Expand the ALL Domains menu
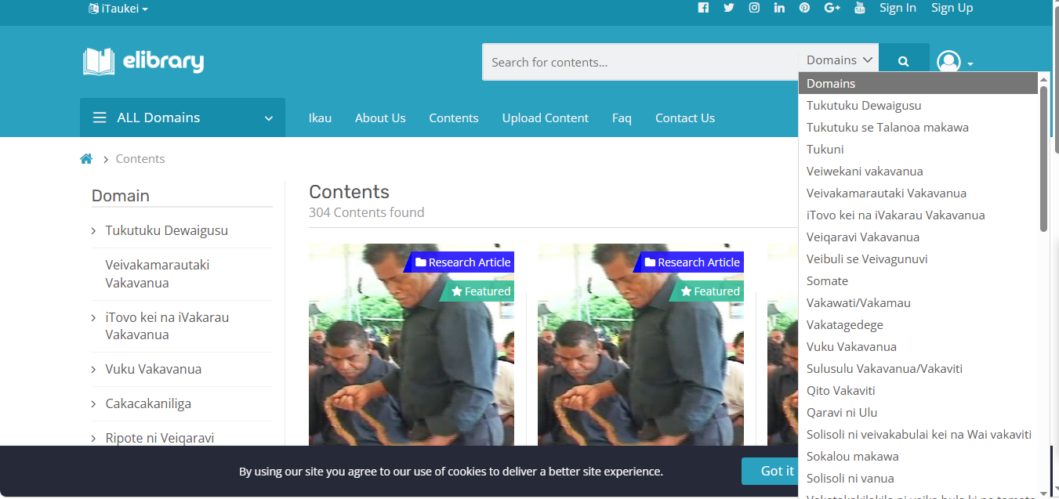 183,118
